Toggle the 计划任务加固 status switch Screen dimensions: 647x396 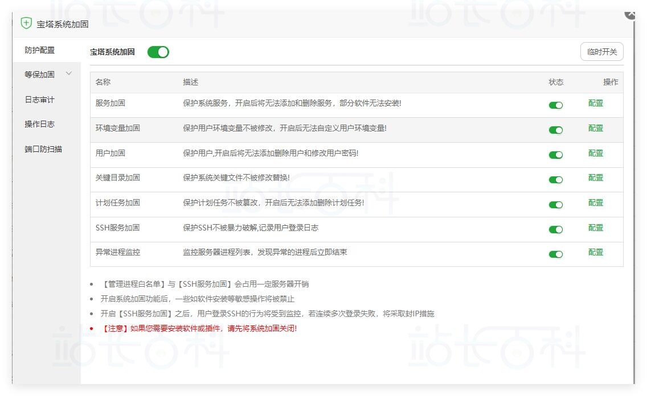click(555, 205)
